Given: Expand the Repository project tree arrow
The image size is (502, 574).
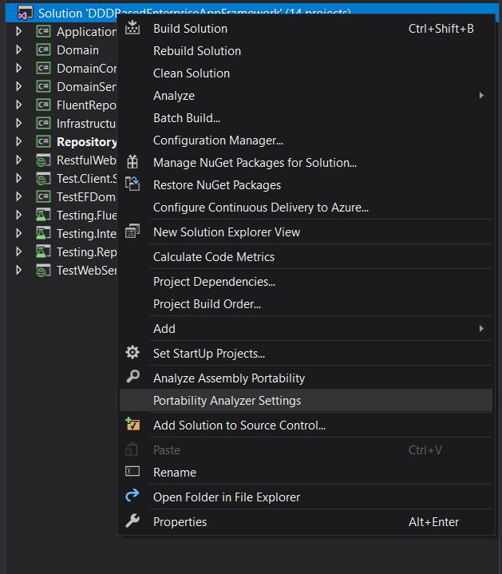Looking at the screenshot, I should click(19, 142).
